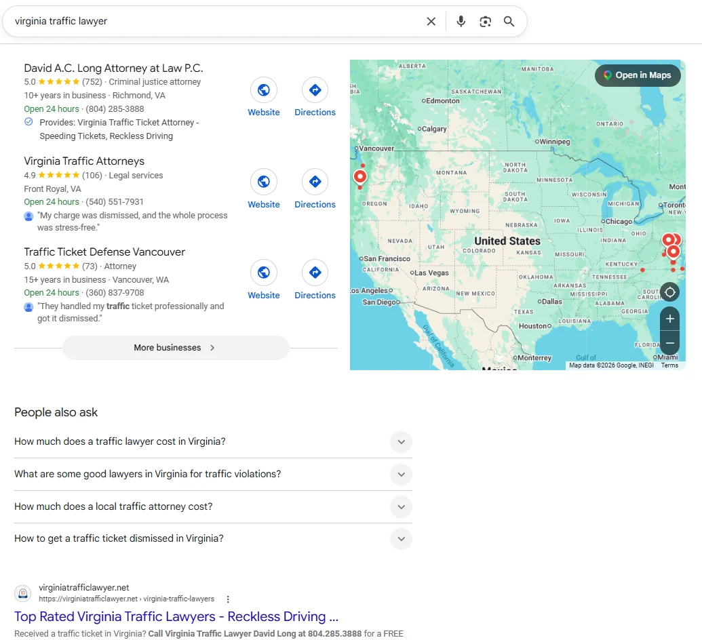Click Chicago label on the map
702x640 pixels.
(x=619, y=222)
